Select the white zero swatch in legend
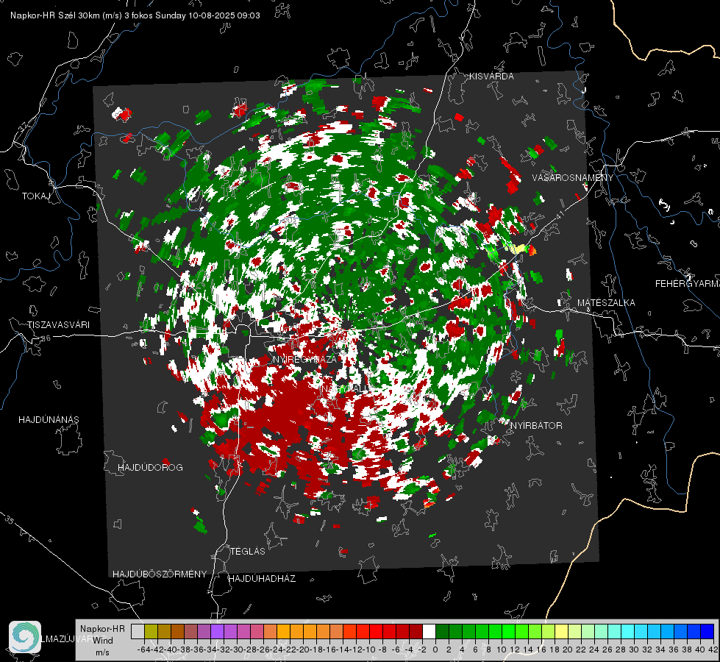720x662 pixels. (x=429, y=631)
